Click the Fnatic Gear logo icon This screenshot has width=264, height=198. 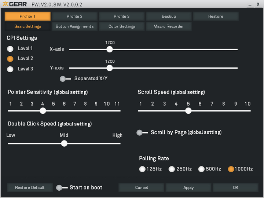(5, 4)
